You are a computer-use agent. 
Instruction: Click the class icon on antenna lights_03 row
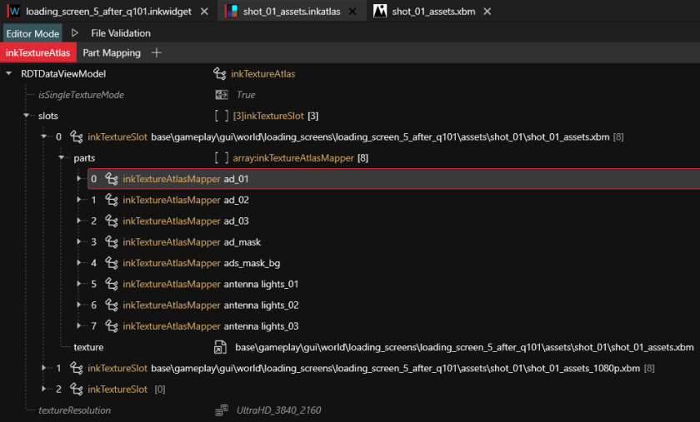point(112,326)
